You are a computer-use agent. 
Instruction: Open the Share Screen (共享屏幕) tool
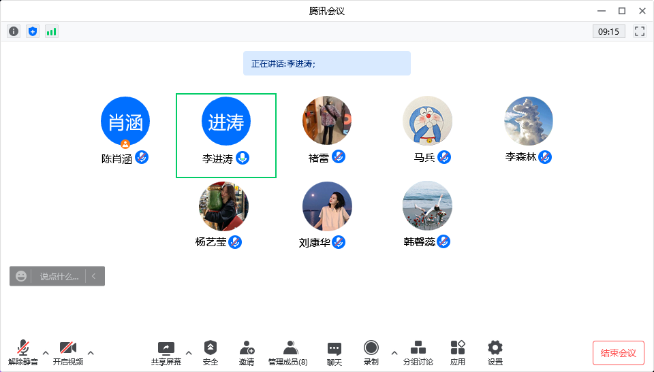click(x=166, y=353)
